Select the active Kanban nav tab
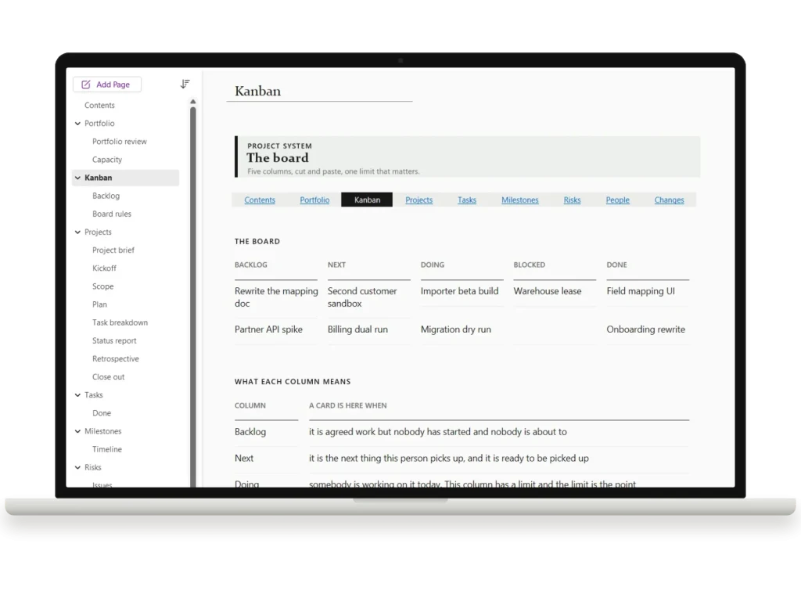This screenshot has width=801, height=601. click(x=367, y=200)
